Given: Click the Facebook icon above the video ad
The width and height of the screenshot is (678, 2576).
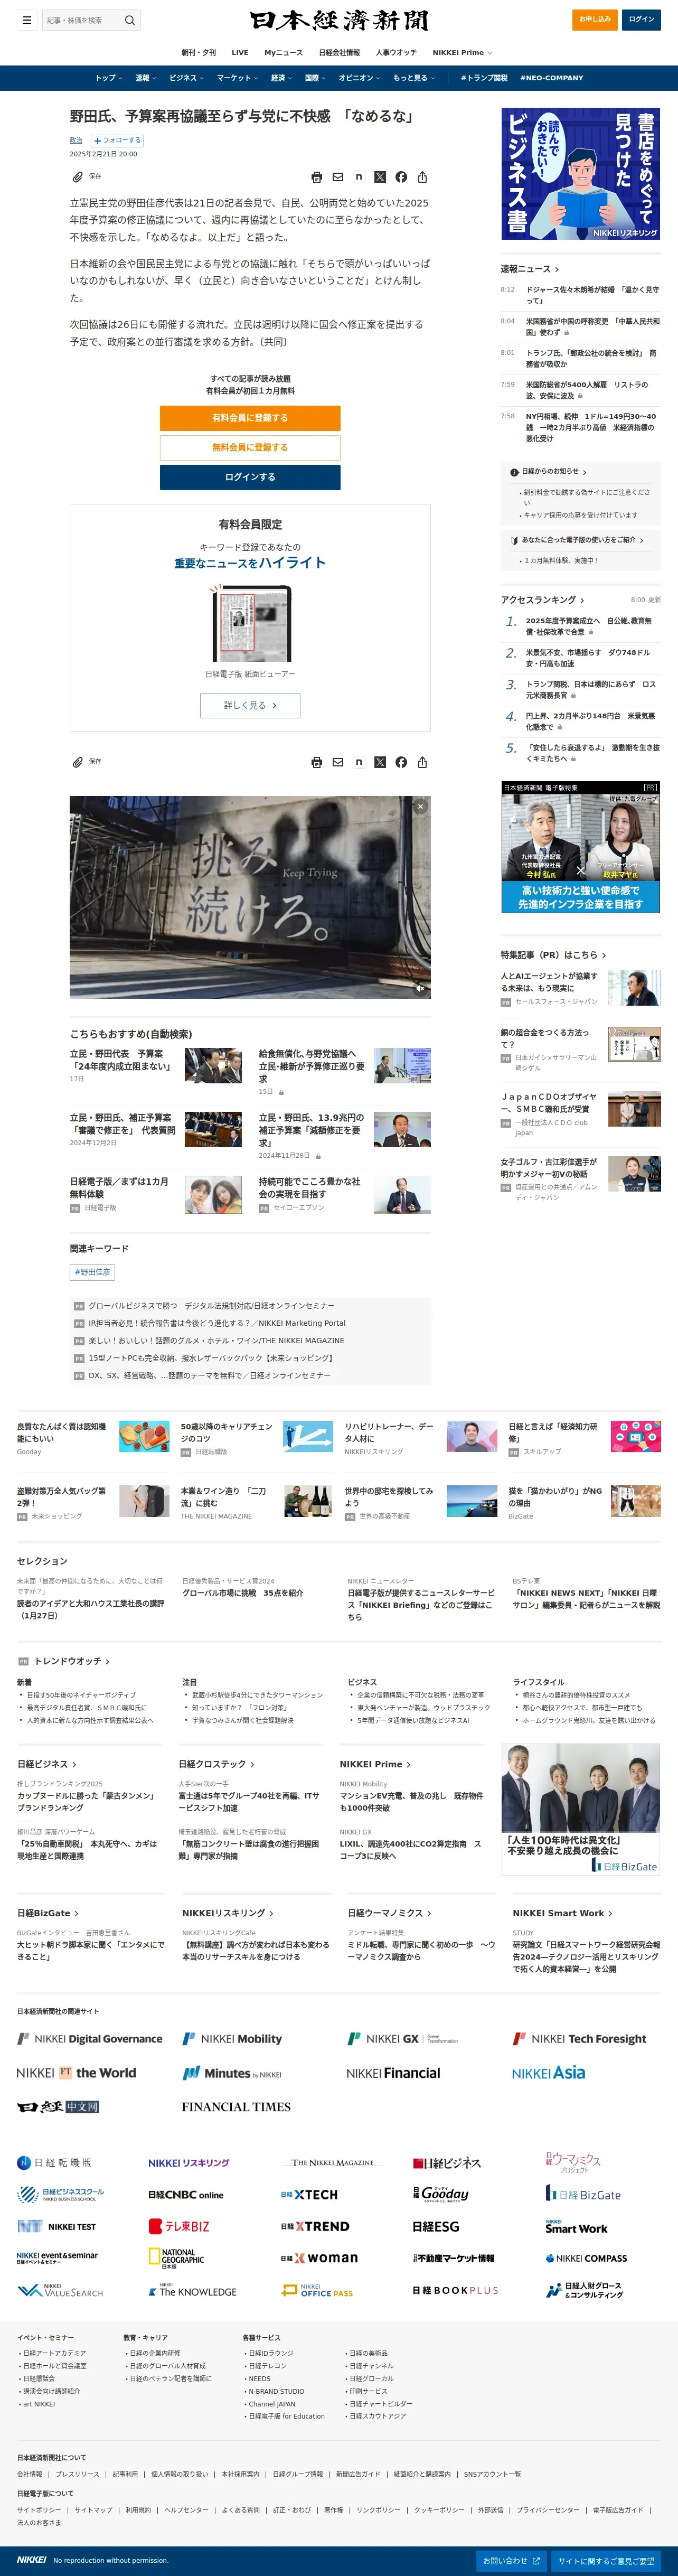Looking at the screenshot, I should pyautogui.click(x=401, y=762).
